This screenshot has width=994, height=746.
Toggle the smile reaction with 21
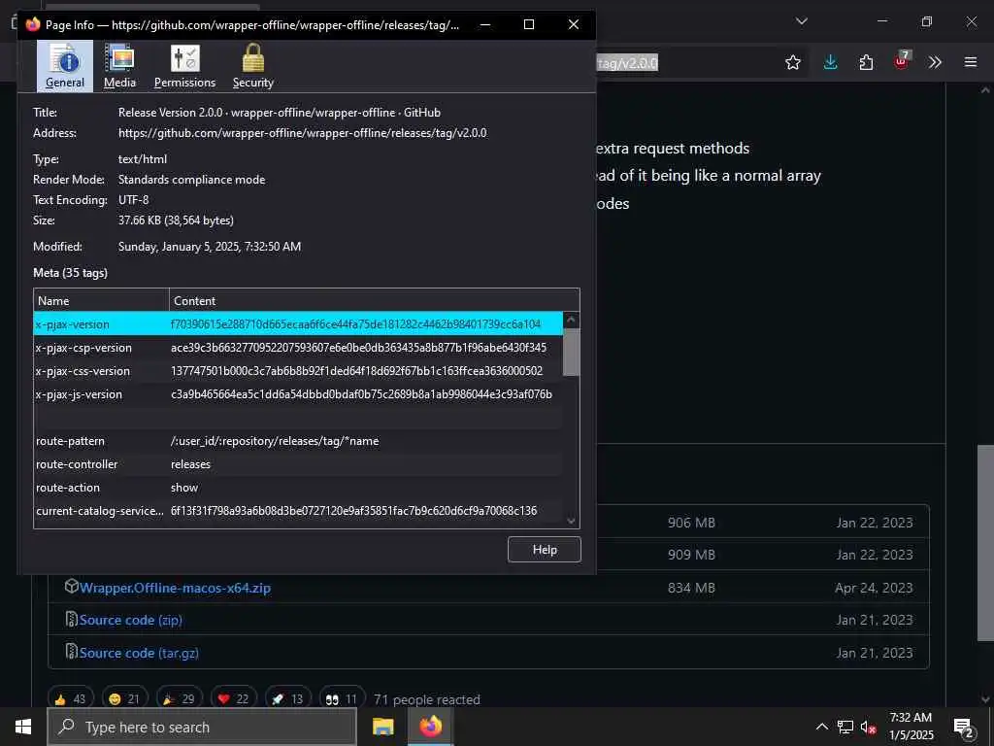tap(125, 699)
